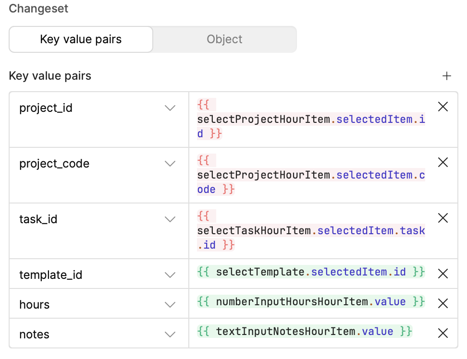Image resolution: width=467 pixels, height=359 pixels.
Task: Expand the project_code key dropdown chevron
Action: point(170,164)
